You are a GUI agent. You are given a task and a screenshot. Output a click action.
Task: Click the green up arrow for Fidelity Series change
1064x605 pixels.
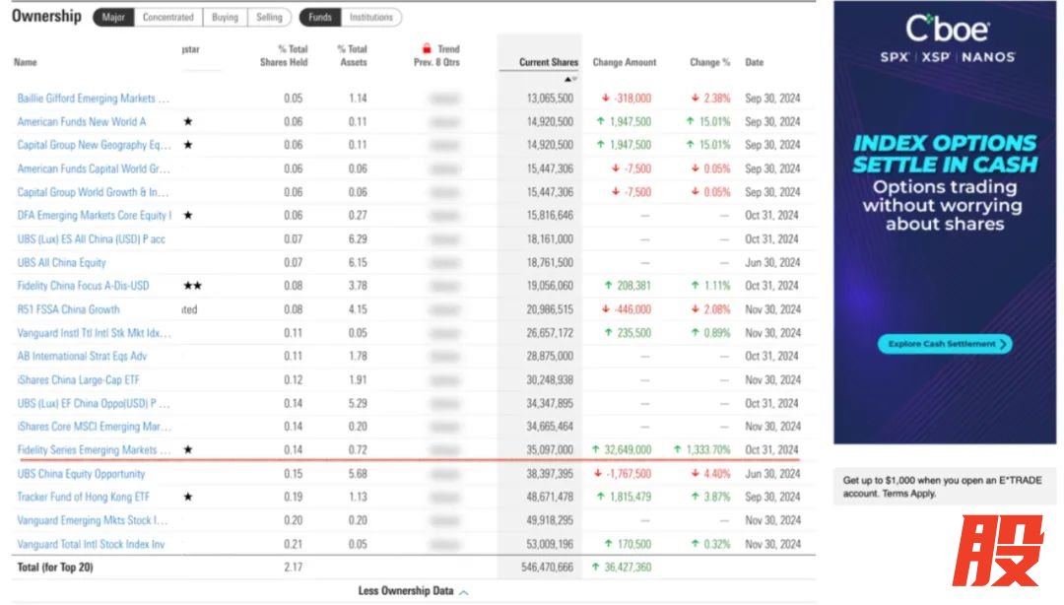point(596,449)
